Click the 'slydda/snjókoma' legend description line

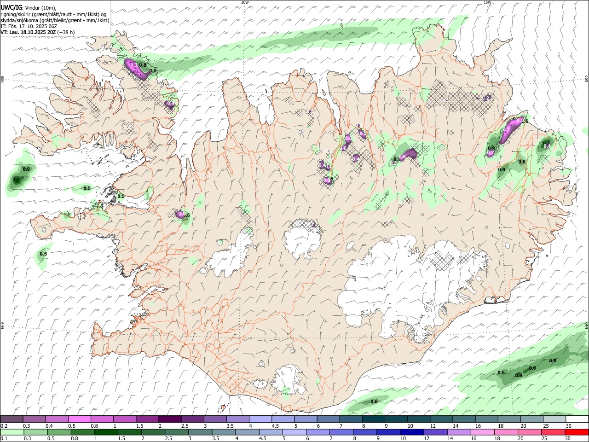pyautogui.click(x=55, y=20)
